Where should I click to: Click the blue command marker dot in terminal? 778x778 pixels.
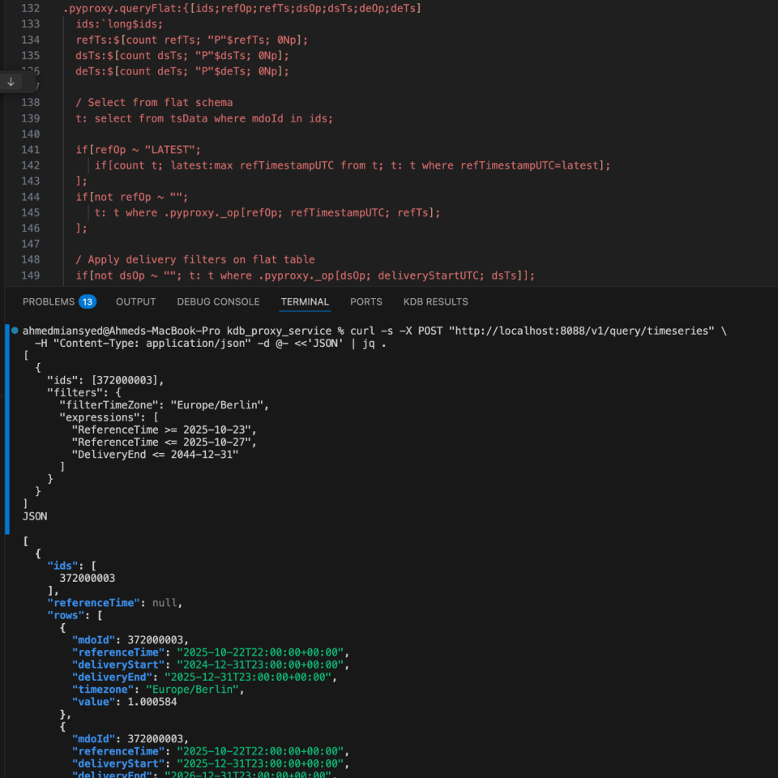point(15,331)
